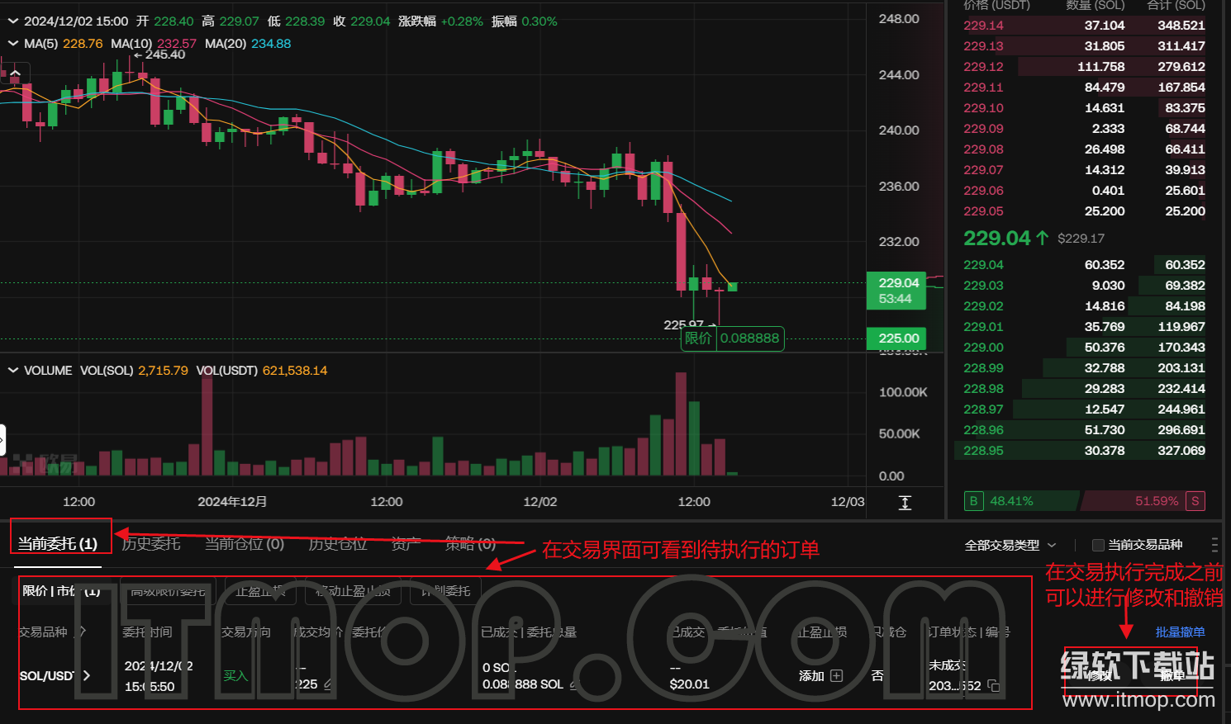Screen dimensions: 1231x724
Task: Switch to the 策略 (0) tab
Action: point(470,544)
